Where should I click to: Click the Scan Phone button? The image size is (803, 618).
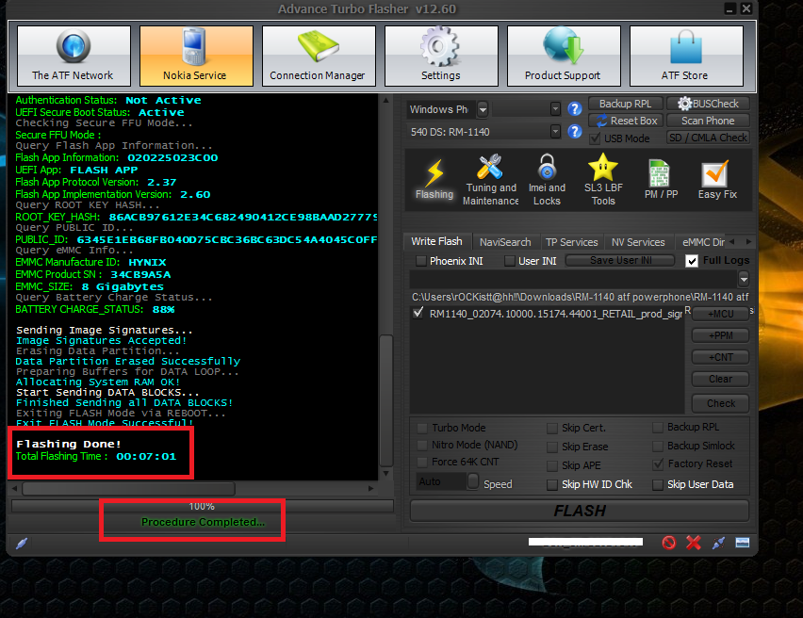708,121
